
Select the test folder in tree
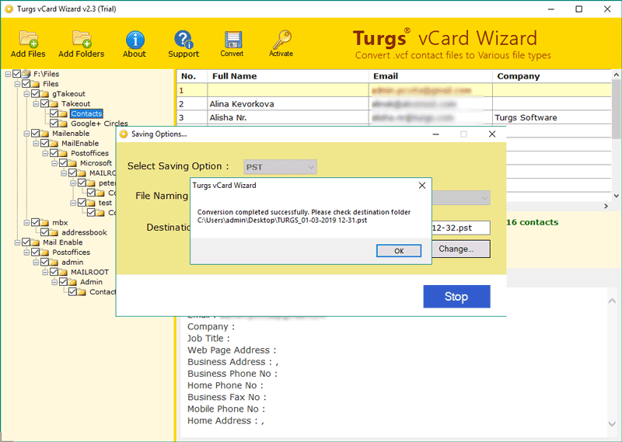pyautogui.click(x=105, y=203)
